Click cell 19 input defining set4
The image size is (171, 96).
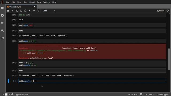click(92, 64)
